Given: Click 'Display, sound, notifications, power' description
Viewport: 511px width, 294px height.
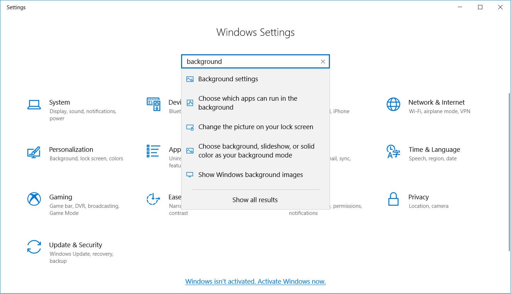Looking at the screenshot, I should [83, 115].
